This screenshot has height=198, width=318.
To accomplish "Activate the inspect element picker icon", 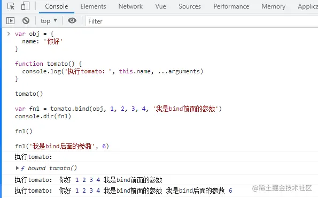I will tap(11, 6).
